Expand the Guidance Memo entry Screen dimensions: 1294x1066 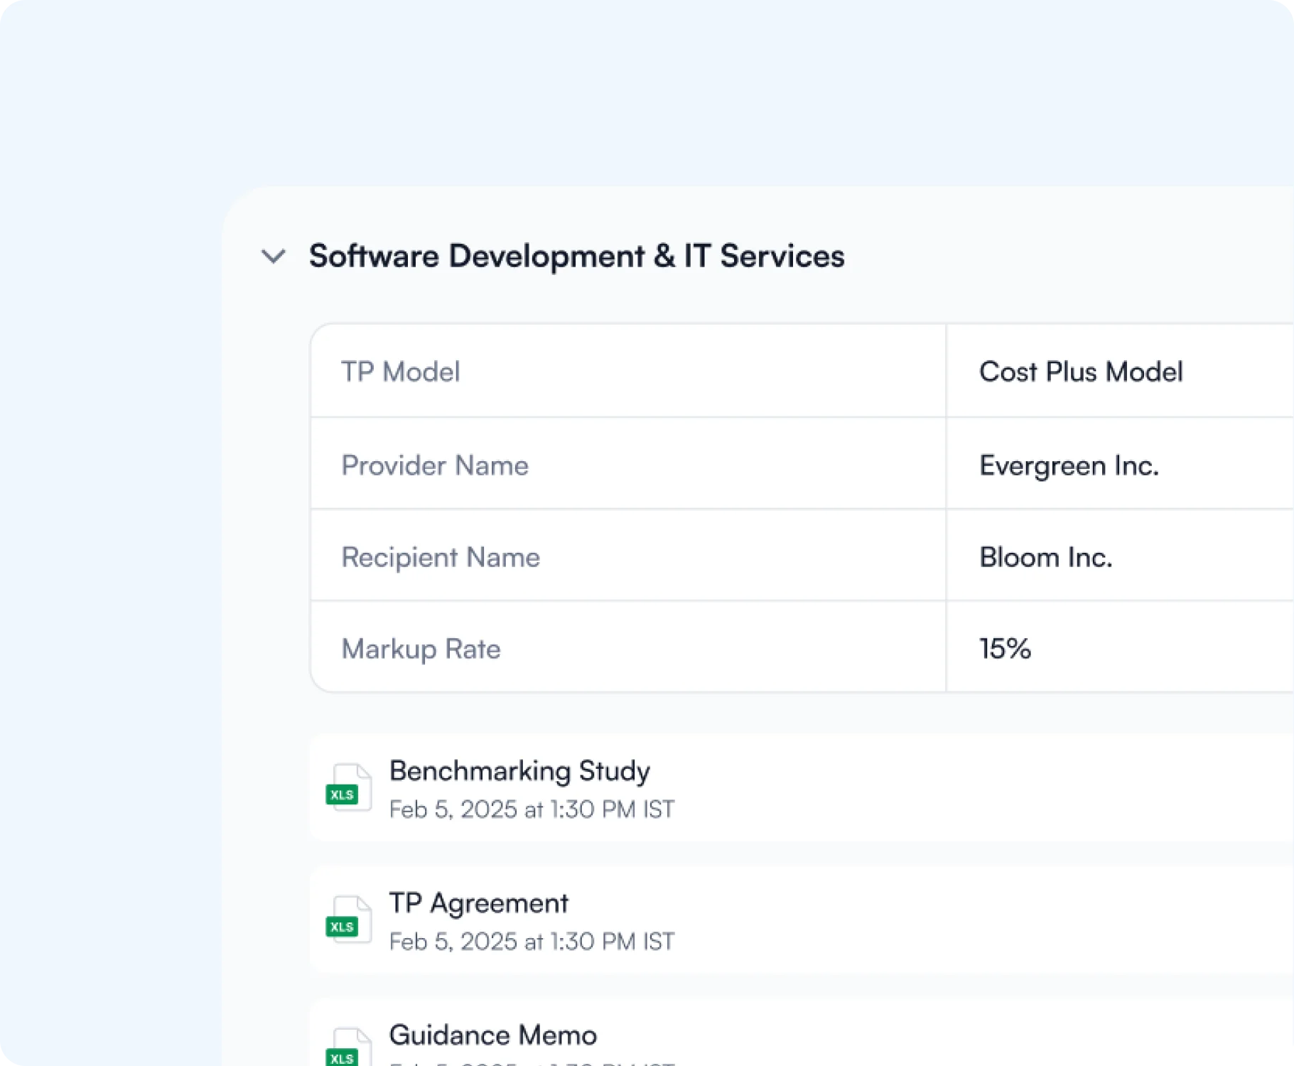(494, 1035)
